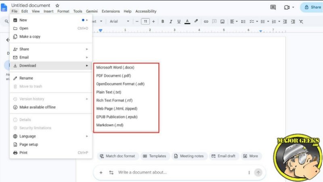Screen dimensions: 323x182
Task: Expand the Share submenu
Action: [51, 49]
